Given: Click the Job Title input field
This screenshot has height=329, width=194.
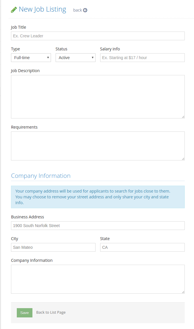Looking at the screenshot, I should pos(98,36).
